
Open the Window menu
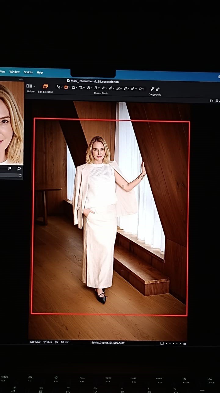point(14,72)
